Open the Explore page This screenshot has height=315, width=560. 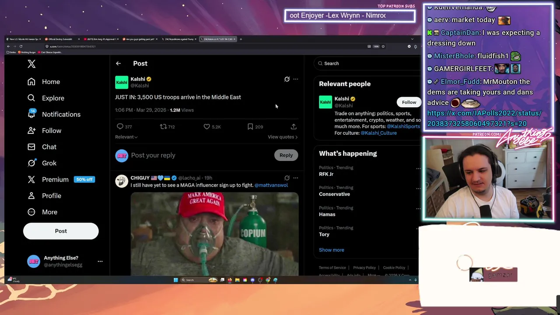coord(45,98)
